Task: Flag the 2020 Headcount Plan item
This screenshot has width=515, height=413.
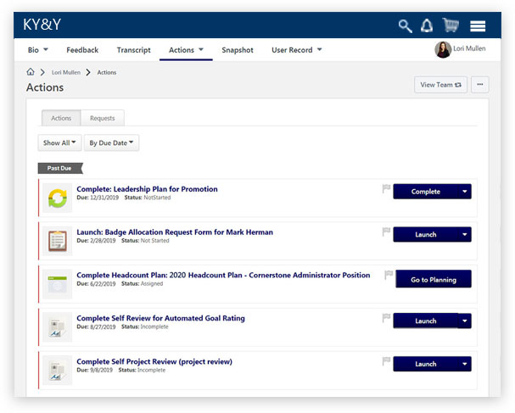Action: 389,275
